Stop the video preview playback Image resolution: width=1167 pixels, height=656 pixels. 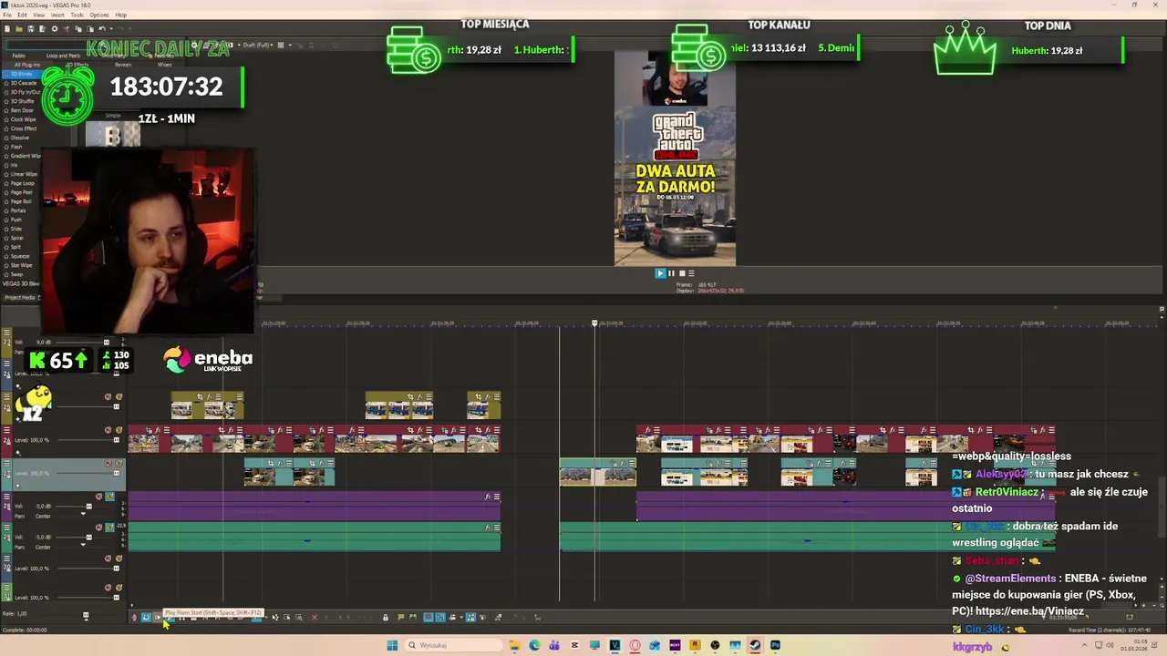[x=681, y=273]
